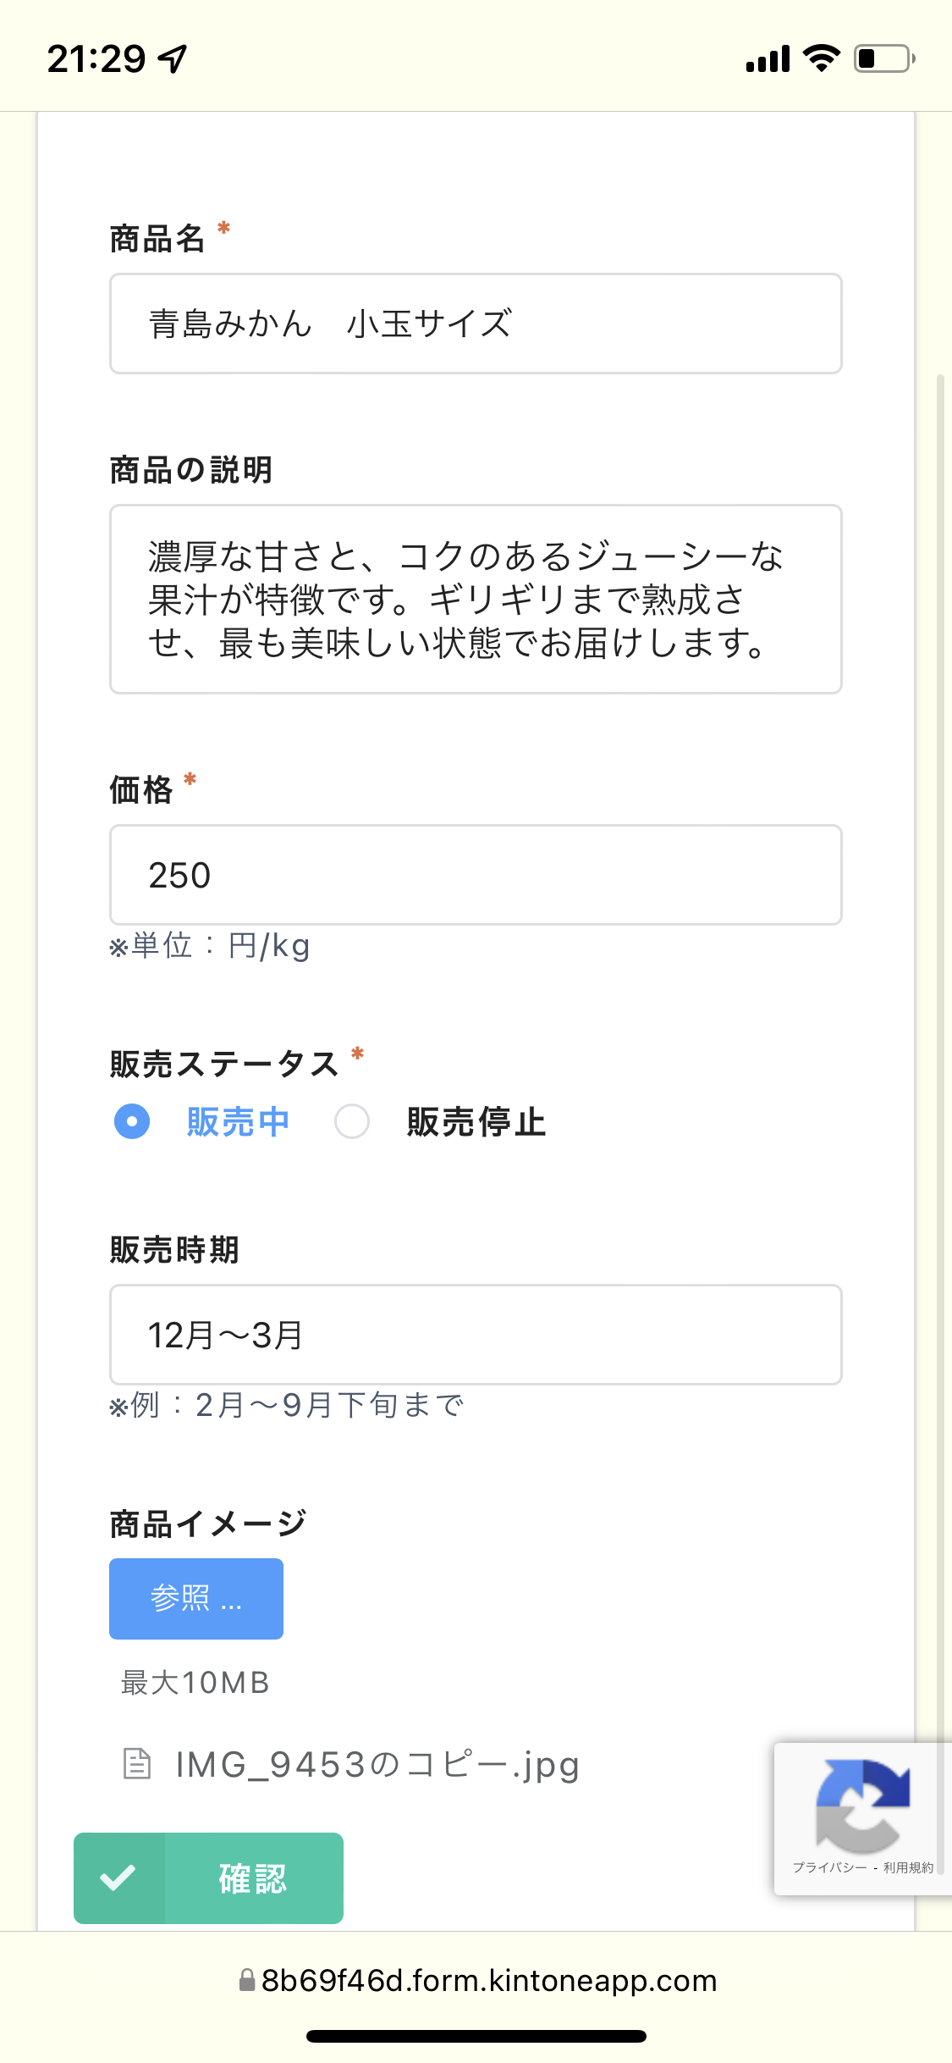
Task: Focus the 商品名 text field
Action: click(476, 324)
